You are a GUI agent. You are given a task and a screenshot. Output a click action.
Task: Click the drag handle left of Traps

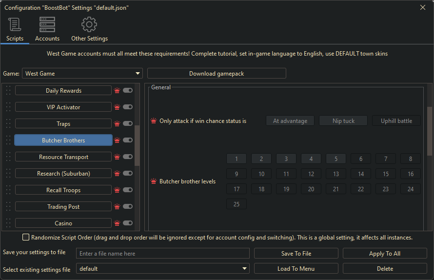coord(8,124)
